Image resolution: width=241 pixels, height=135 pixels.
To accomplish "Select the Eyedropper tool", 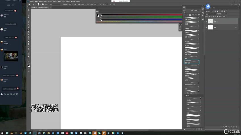I will click(x=29, y=25).
